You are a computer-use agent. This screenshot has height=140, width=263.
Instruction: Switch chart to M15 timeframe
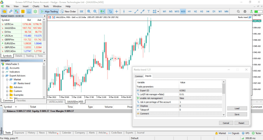(x=177, y=11)
